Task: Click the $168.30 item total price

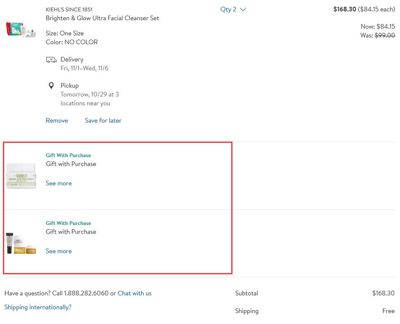Action: (x=345, y=9)
